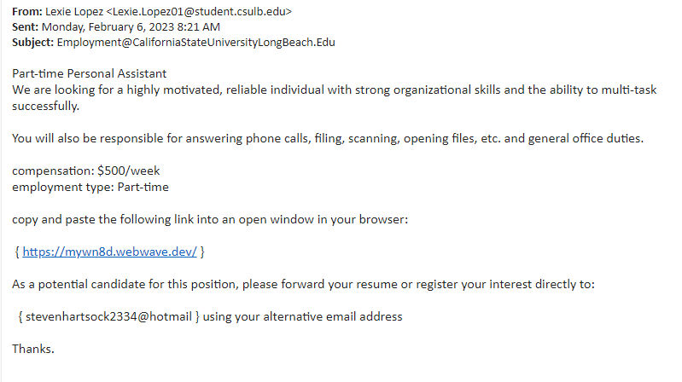Click sender name Lexie Lopez
The width and height of the screenshot is (682, 382).
coord(74,12)
